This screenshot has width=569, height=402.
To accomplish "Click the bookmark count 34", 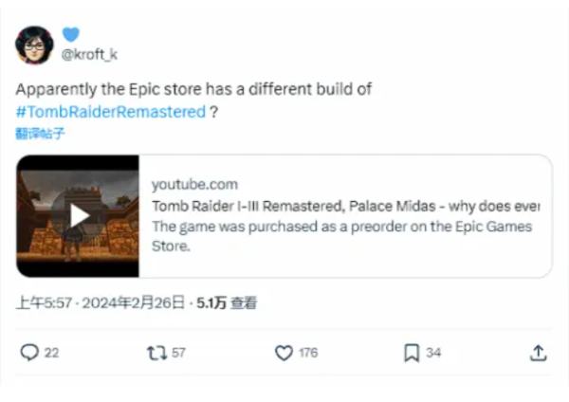I will point(433,353).
